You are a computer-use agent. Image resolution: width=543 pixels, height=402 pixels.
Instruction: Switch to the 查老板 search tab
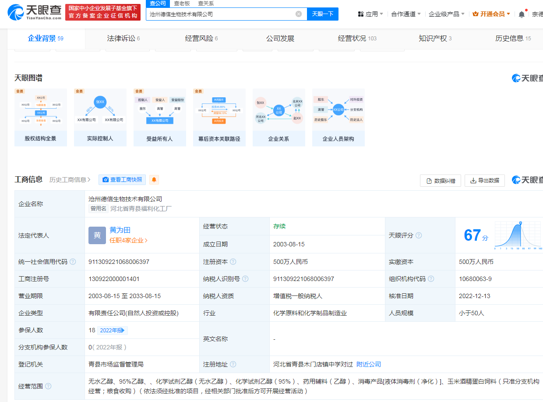pos(182,4)
